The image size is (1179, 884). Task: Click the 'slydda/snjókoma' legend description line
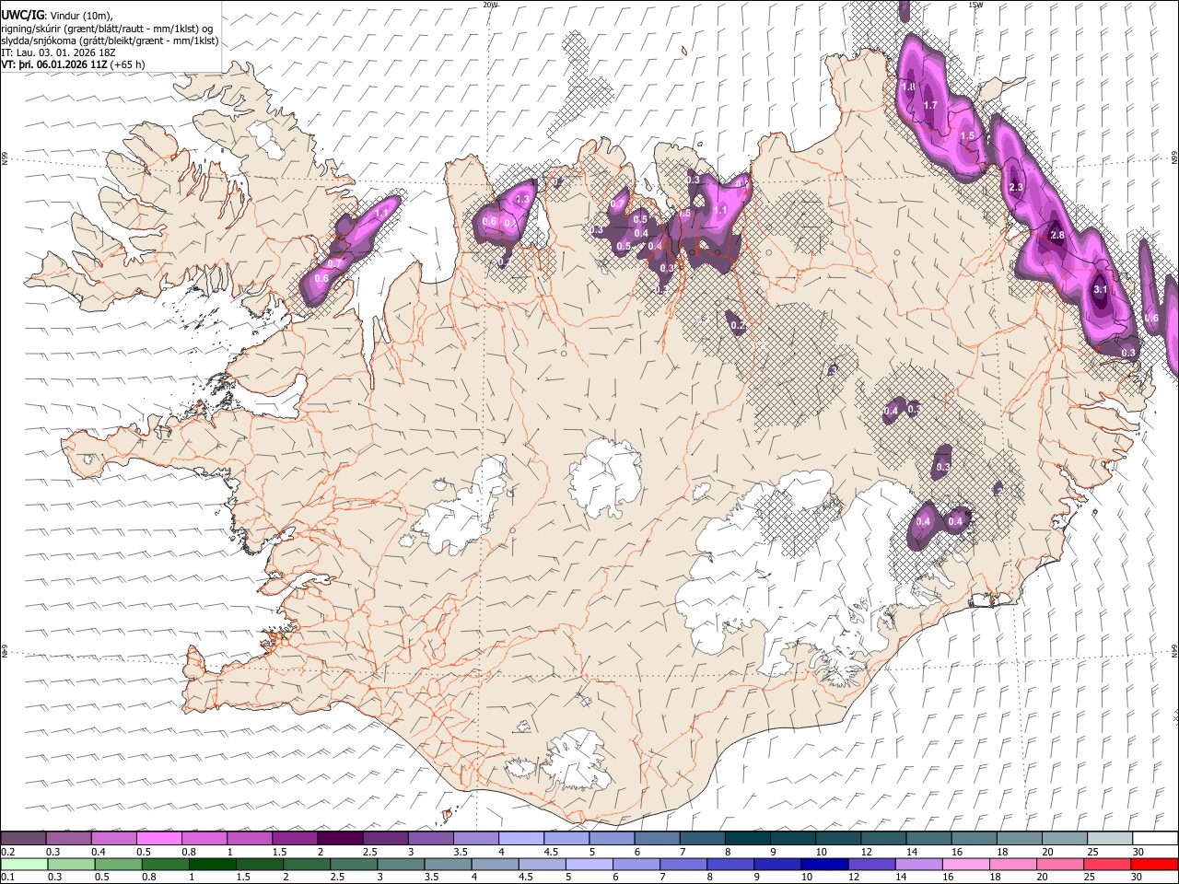click(x=110, y=41)
